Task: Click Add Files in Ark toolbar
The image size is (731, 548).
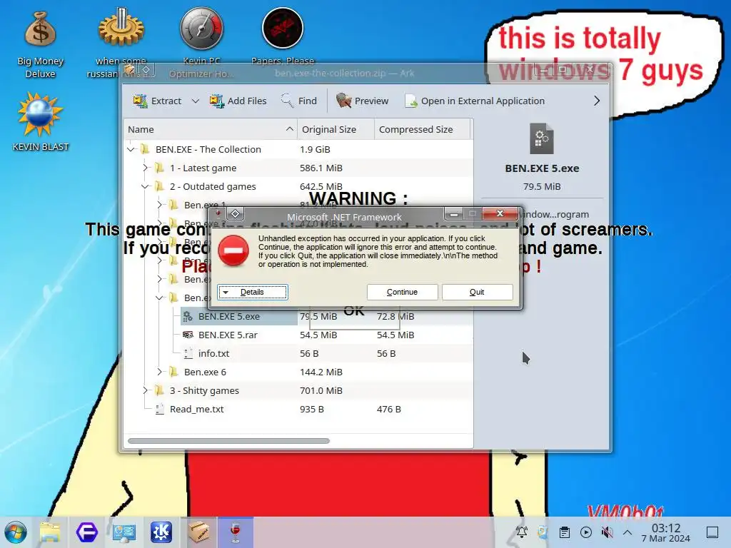Action: tap(238, 101)
